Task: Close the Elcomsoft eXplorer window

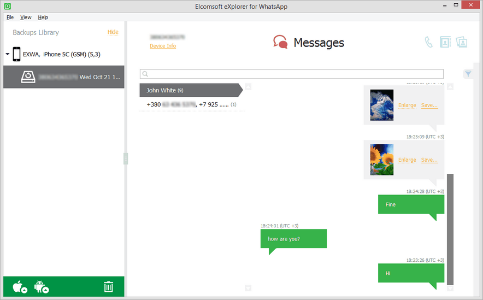Action: [470, 5]
